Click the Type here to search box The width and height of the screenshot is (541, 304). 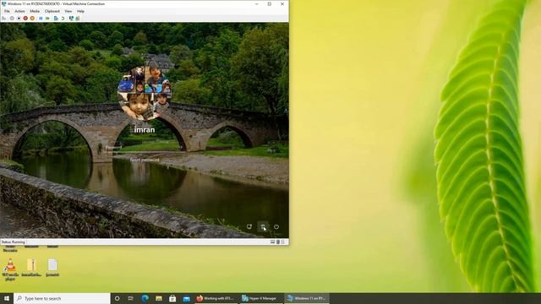(62, 298)
